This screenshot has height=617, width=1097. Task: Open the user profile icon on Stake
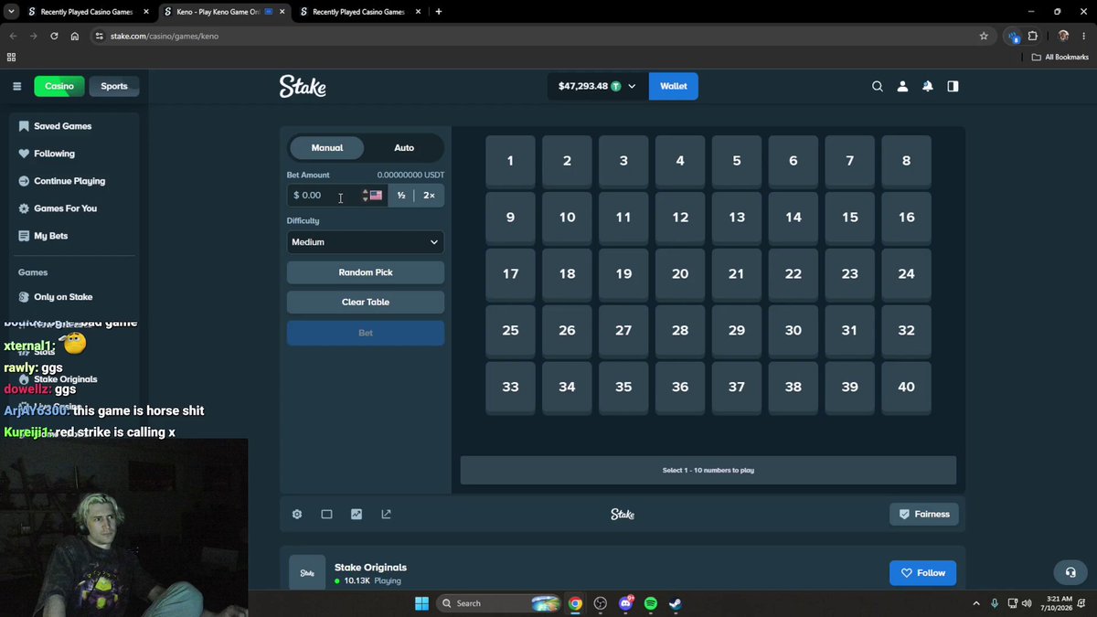click(x=902, y=86)
